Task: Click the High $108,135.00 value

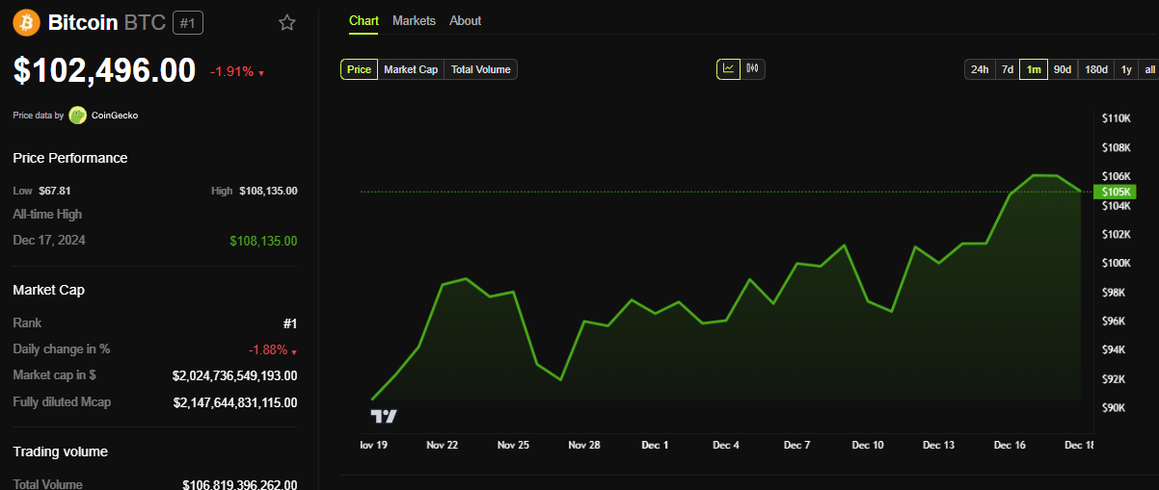Action: [x=267, y=191]
